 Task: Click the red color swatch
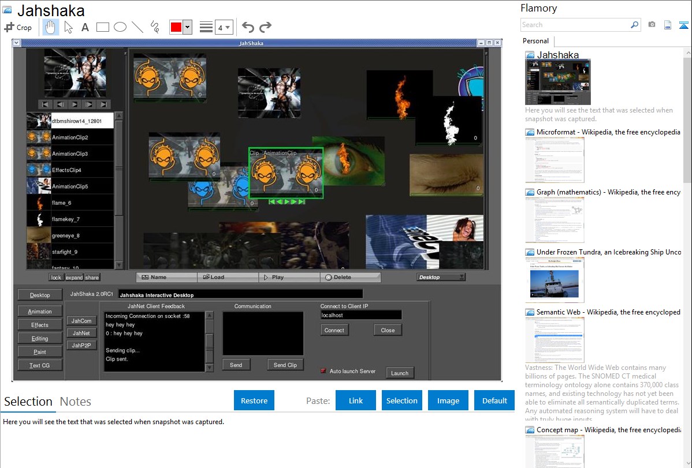(x=176, y=27)
